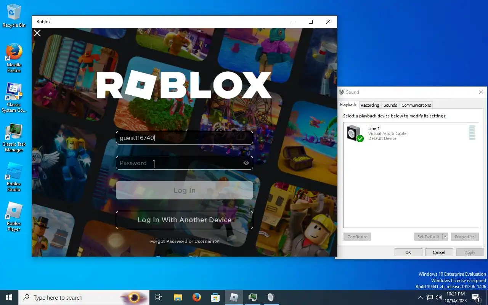Open Microsoft Store from the taskbar
The height and width of the screenshot is (305, 488).
215,297
